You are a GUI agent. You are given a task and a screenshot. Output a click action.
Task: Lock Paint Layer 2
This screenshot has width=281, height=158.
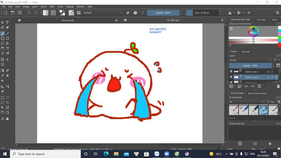(268, 77)
